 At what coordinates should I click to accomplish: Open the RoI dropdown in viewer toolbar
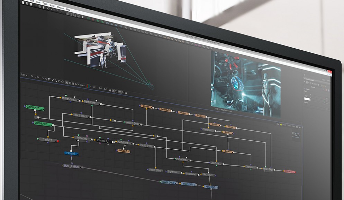point(101,88)
